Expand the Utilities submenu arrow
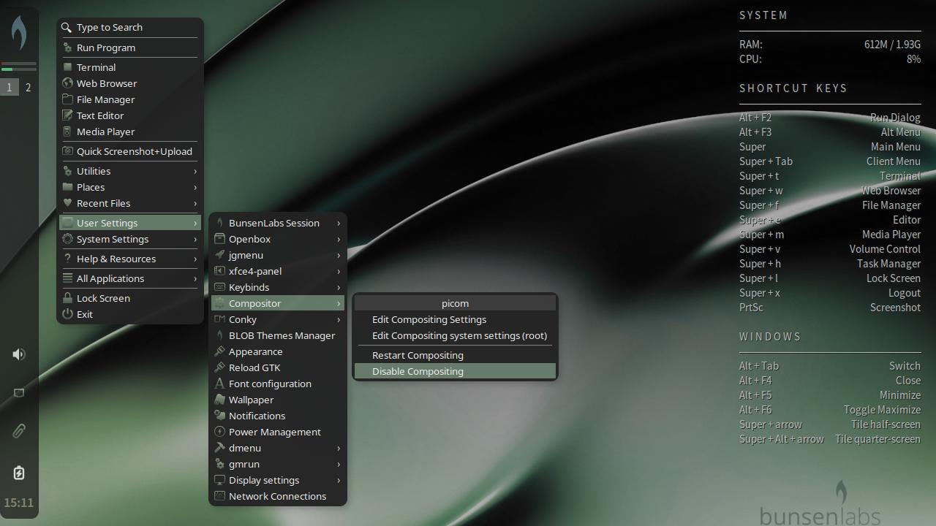Image resolution: width=936 pixels, height=526 pixels. tap(195, 171)
